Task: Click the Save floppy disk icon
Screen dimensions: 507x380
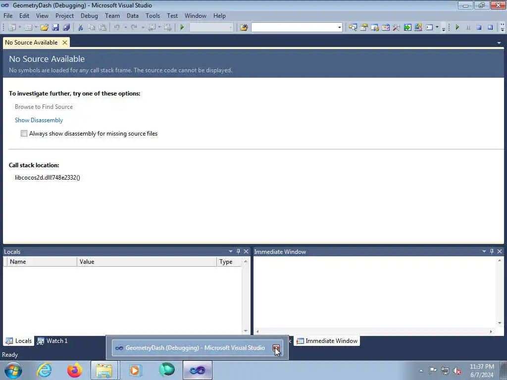Action: (55, 28)
